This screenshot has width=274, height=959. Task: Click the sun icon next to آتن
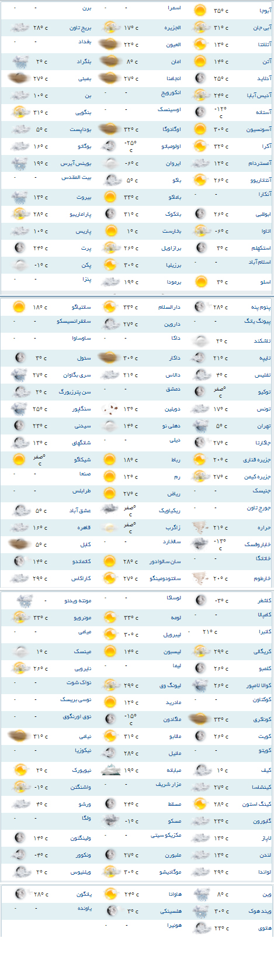pos(200,61)
